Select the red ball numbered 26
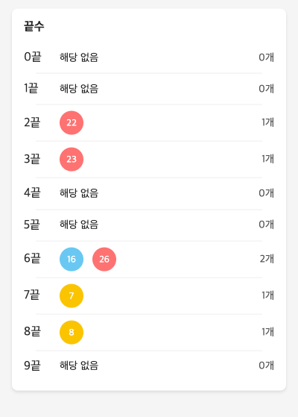This screenshot has width=298, height=417. (104, 259)
